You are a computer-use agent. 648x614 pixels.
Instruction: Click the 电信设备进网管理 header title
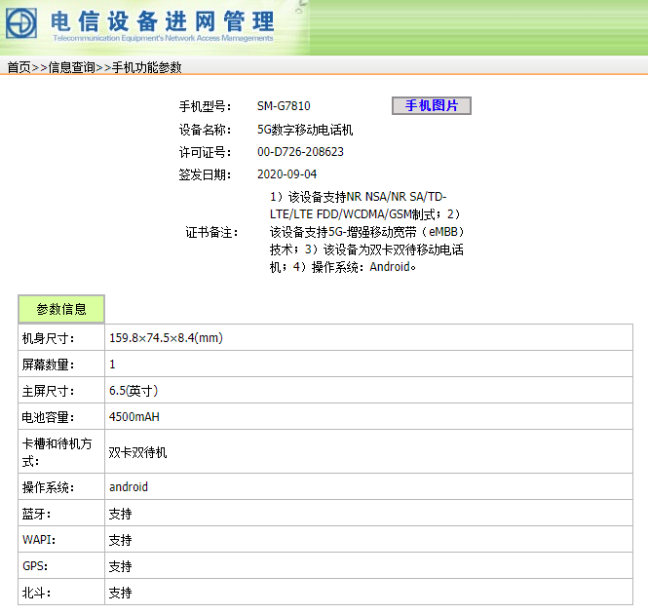coord(163,19)
